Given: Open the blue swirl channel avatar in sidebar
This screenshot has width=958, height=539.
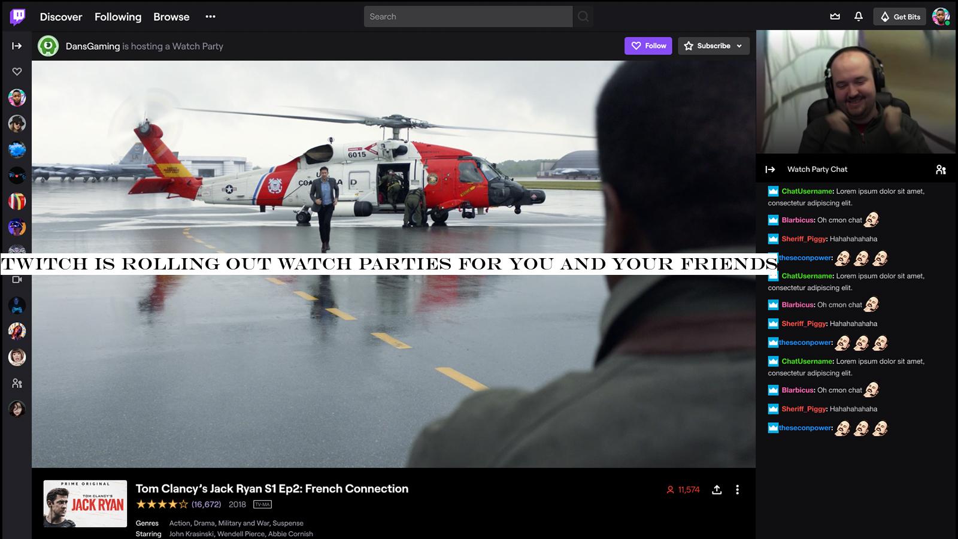Looking at the screenshot, I should coord(17,149).
